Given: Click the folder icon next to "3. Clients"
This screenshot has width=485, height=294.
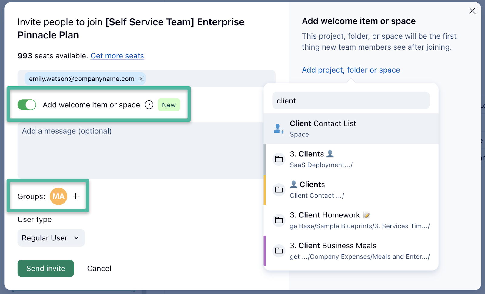Looking at the screenshot, I should click(279, 159).
